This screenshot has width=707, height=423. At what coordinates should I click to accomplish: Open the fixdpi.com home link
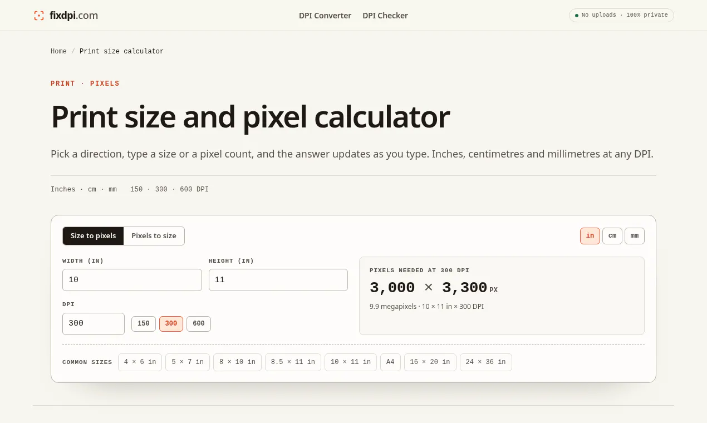tap(66, 16)
